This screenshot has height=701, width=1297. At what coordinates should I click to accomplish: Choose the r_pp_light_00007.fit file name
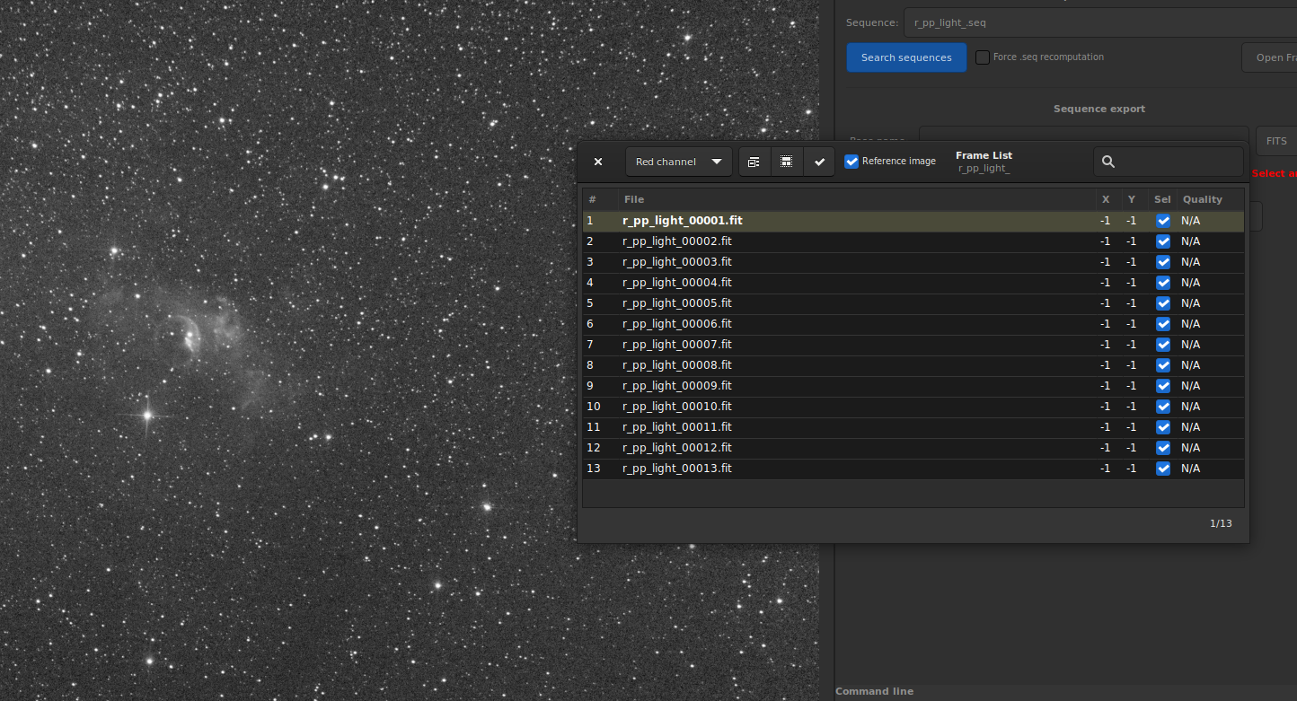[677, 345]
